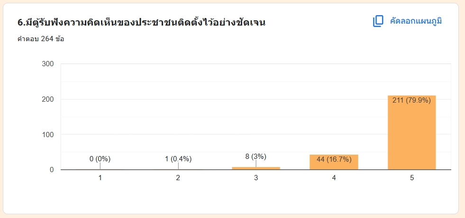The height and width of the screenshot is (218, 465).
Task: Click the 300 y-axis label
Action: click(x=47, y=64)
